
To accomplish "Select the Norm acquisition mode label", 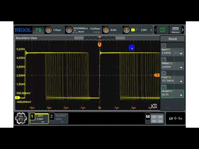I will point(81,31).
